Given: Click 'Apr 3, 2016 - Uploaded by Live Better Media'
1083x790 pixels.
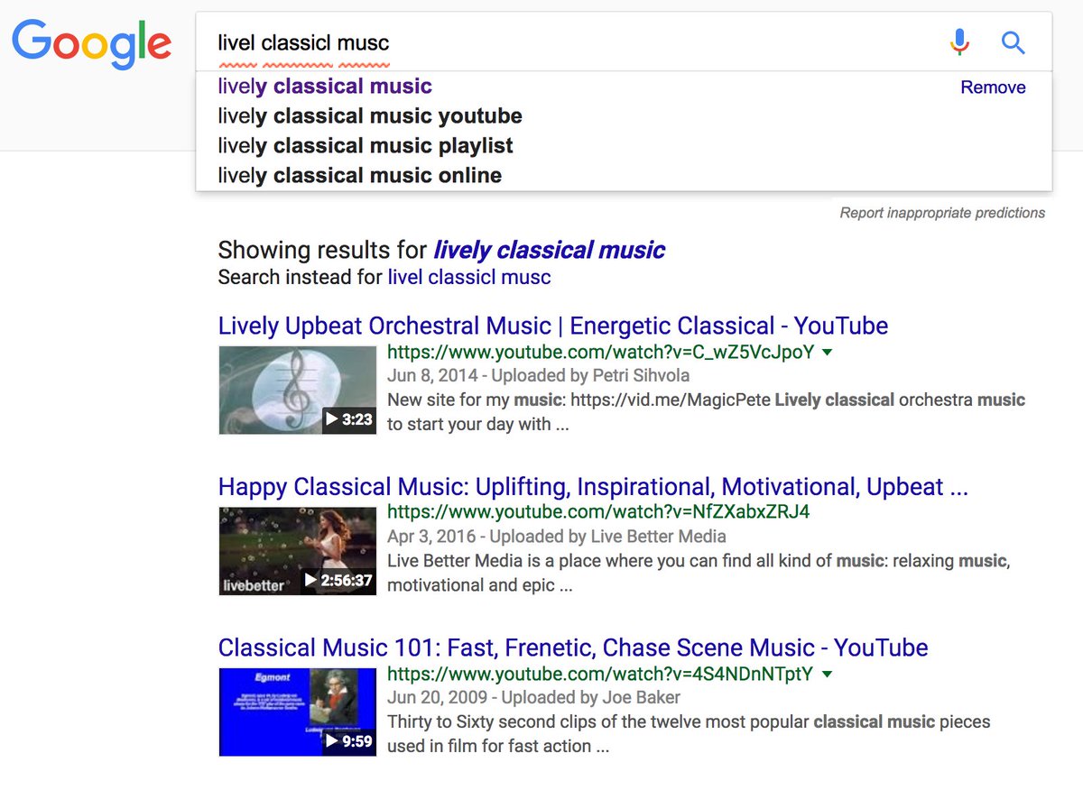Looking at the screenshot, I should point(557,537).
